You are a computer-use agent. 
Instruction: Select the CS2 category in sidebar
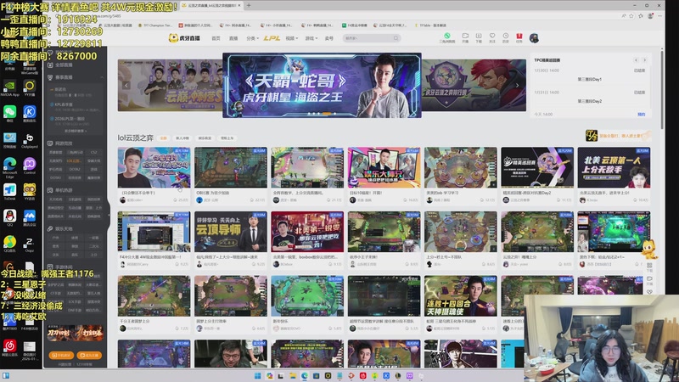pos(93,153)
